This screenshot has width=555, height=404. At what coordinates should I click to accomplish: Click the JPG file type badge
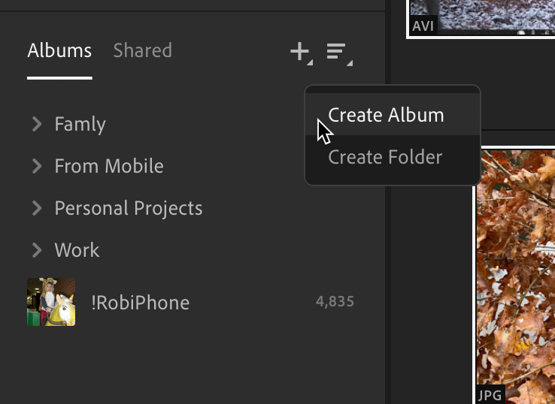click(x=490, y=395)
